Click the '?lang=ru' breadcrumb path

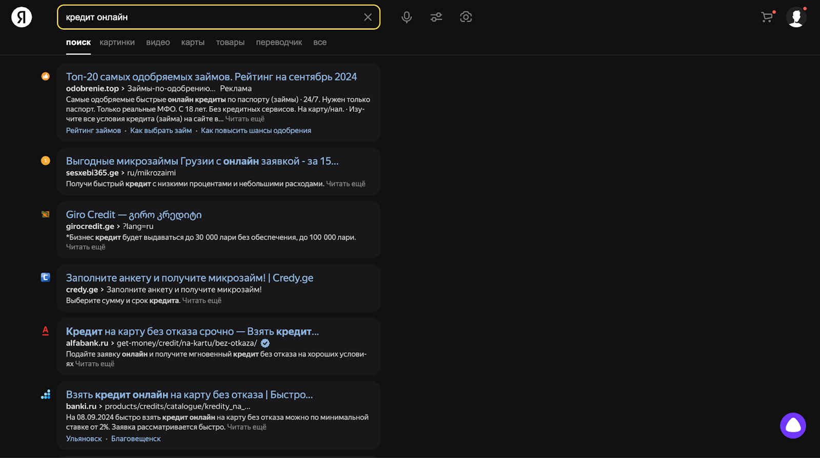pyautogui.click(x=138, y=226)
